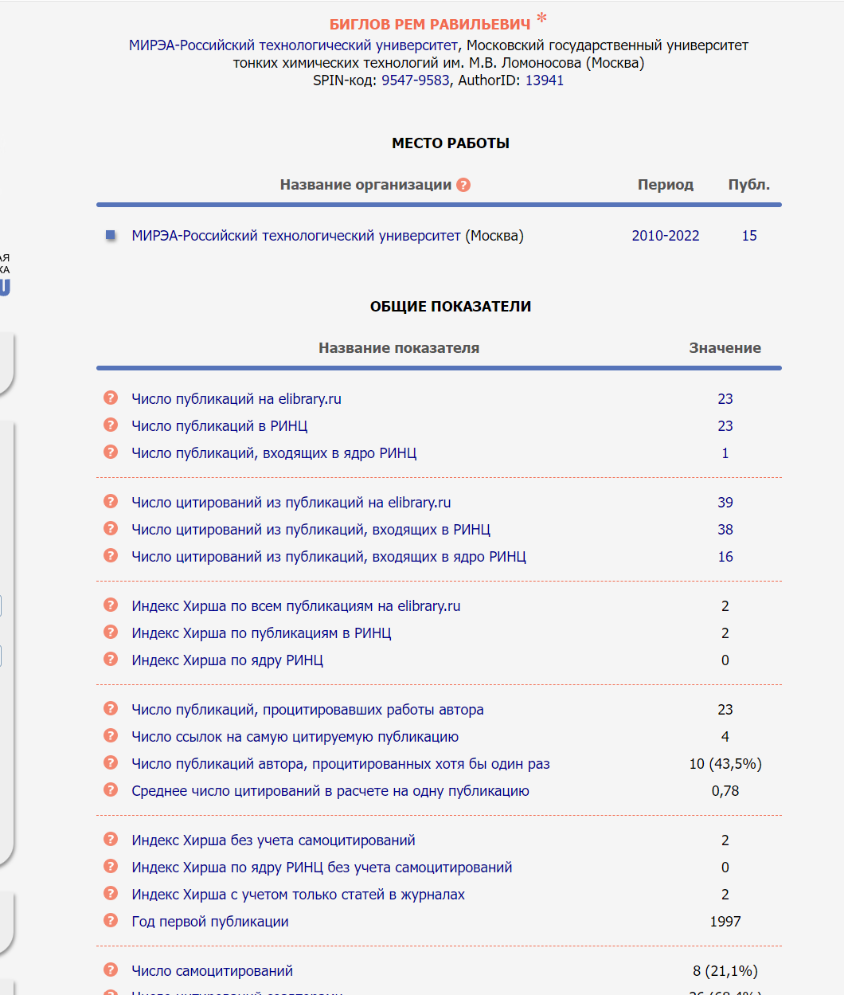844x995 pixels.
Task: Open help for 'Индекс Хирша без учета самоцитирований'
Action: [x=111, y=840]
